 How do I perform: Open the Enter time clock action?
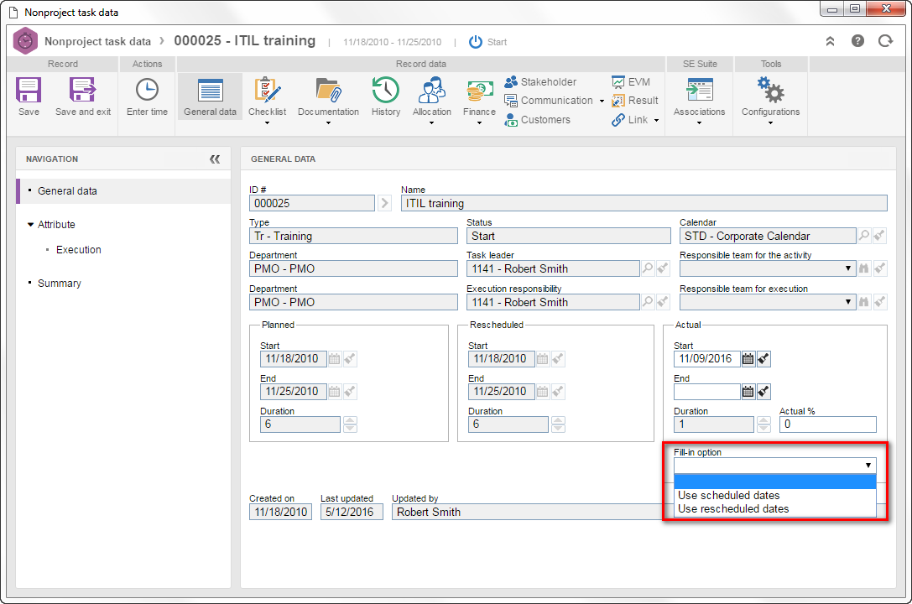(147, 90)
